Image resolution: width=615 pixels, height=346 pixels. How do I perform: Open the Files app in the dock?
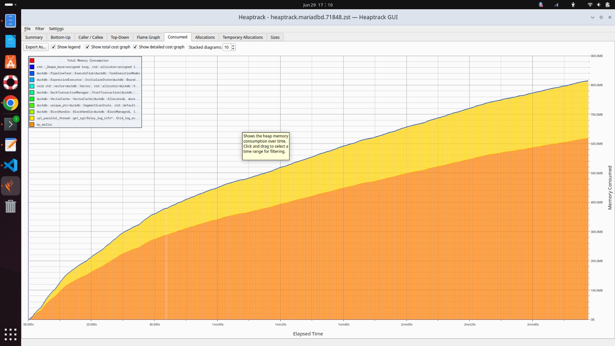(10, 20)
